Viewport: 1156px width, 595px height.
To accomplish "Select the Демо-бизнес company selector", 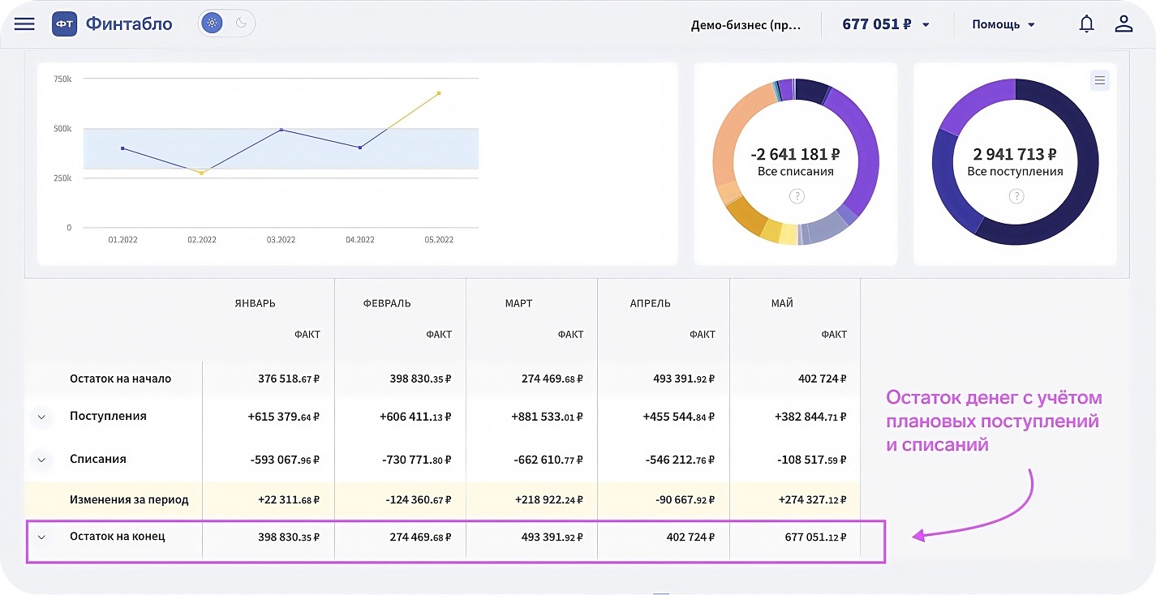I will tap(746, 24).
